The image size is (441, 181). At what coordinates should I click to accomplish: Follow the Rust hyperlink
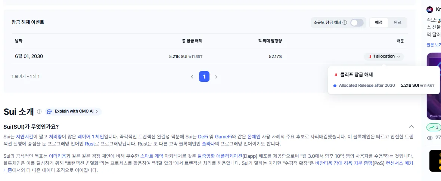(x=90, y=144)
